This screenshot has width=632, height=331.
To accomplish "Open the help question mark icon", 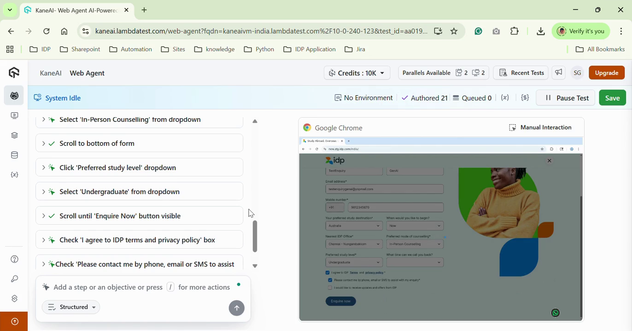I will (x=15, y=259).
